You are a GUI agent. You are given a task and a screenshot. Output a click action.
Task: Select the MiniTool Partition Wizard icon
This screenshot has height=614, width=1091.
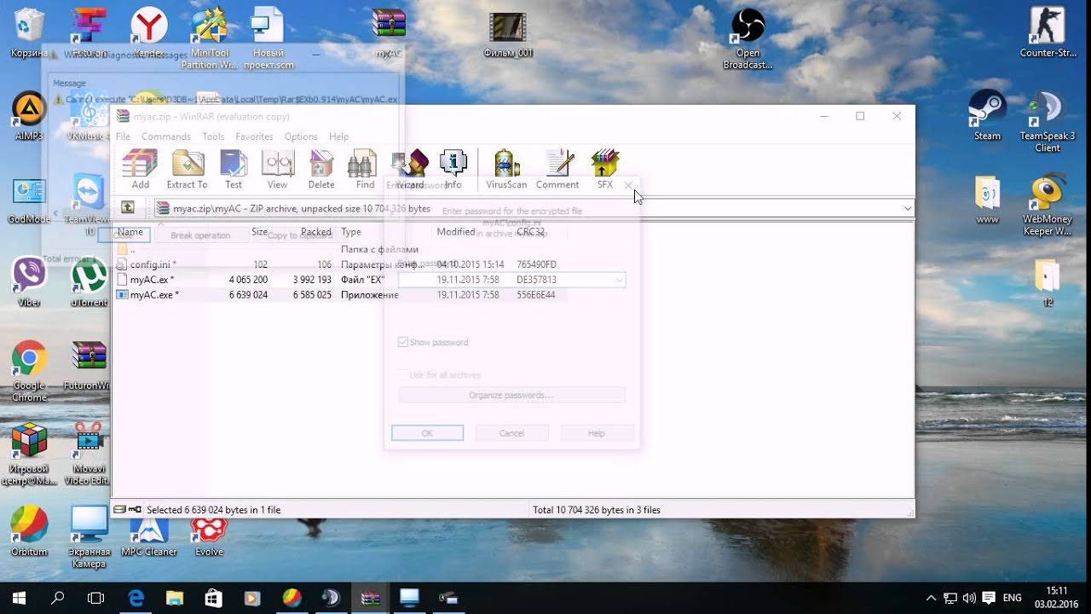pos(209,39)
